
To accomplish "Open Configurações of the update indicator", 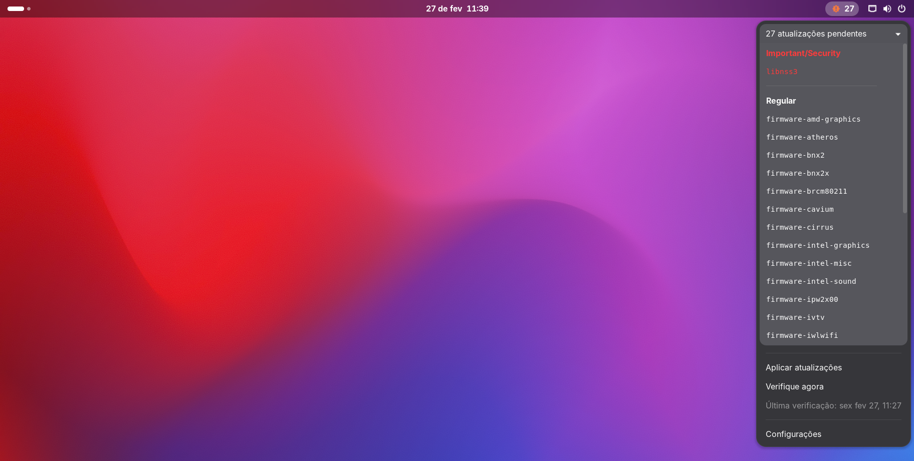I will pos(793,434).
